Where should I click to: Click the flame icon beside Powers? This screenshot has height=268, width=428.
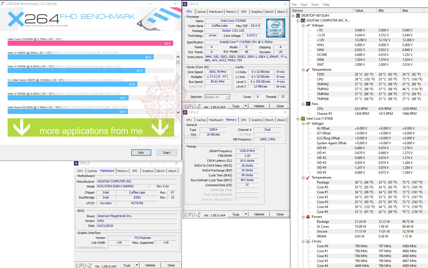click(308, 217)
